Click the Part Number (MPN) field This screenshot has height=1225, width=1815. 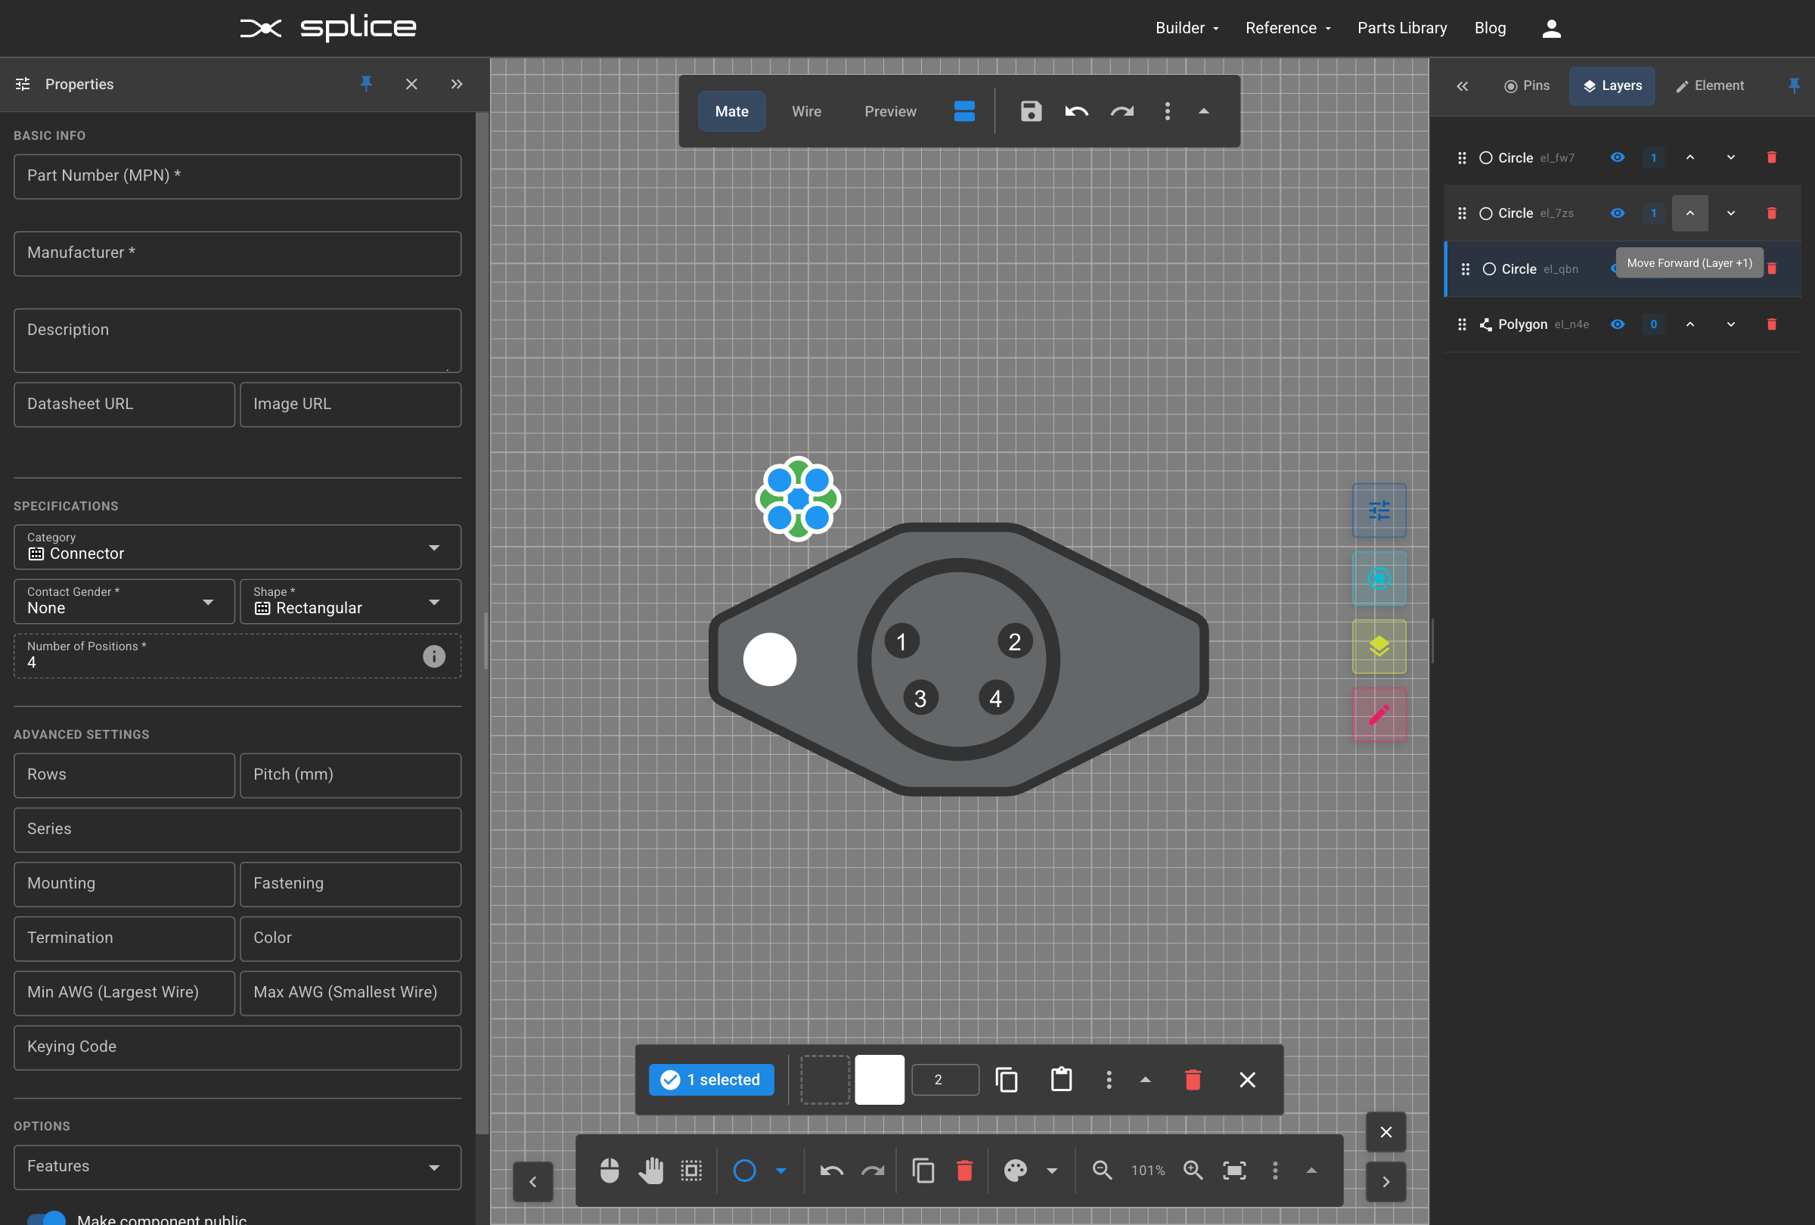click(237, 176)
